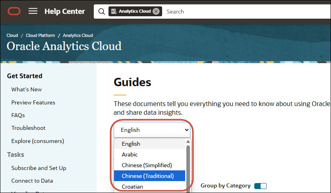Open the hamburger navigation menu
Viewport: 331px width, 193px height.
(x=33, y=11)
